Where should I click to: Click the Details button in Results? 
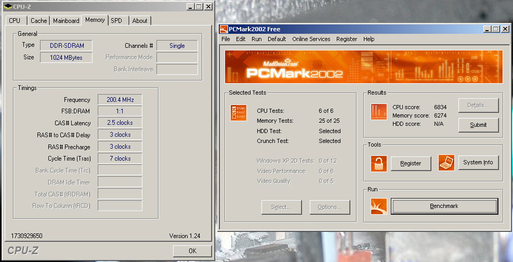[x=478, y=105]
